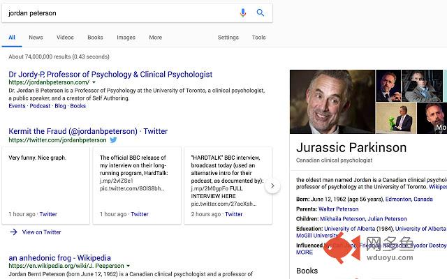The image size is (447, 279).
Task: Open the large smiling portrait image
Action: 332,102
